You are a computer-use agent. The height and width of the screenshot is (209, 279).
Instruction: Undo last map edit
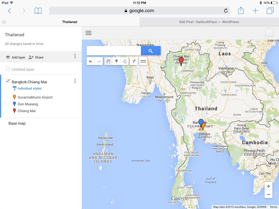click(x=90, y=61)
